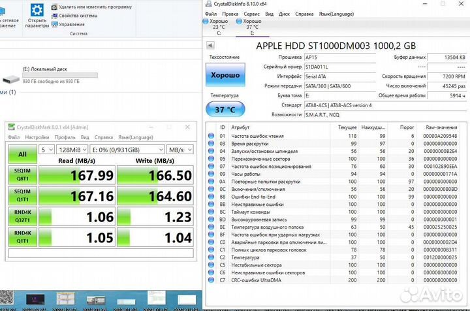
Task: Click the status icon for attribute C0
Action: click(x=211, y=242)
